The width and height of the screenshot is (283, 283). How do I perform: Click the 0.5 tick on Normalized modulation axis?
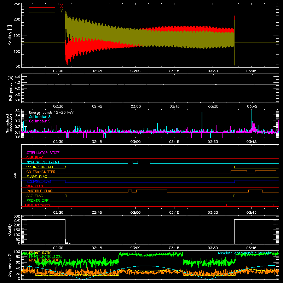[17, 110]
